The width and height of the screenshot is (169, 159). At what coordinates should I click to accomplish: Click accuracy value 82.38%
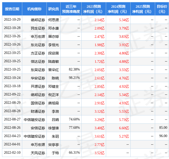(x=74, y=70)
